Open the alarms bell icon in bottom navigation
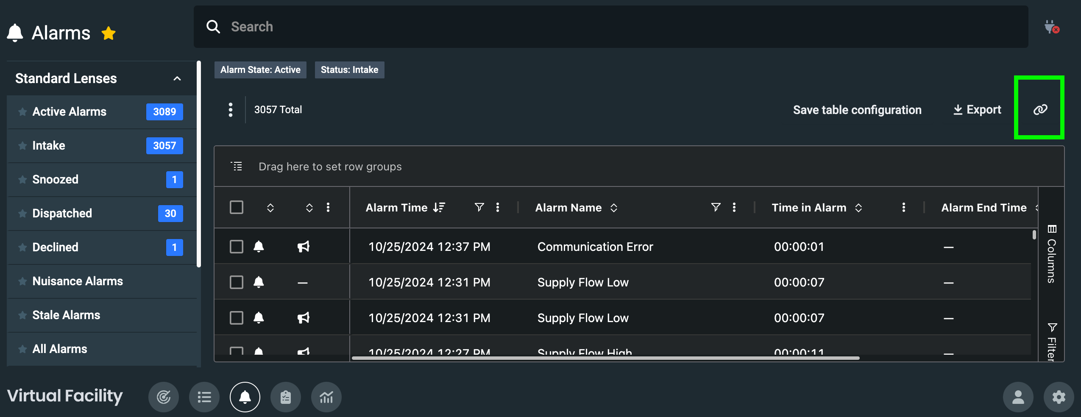Screen dimensions: 1081x417 click(245, 397)
